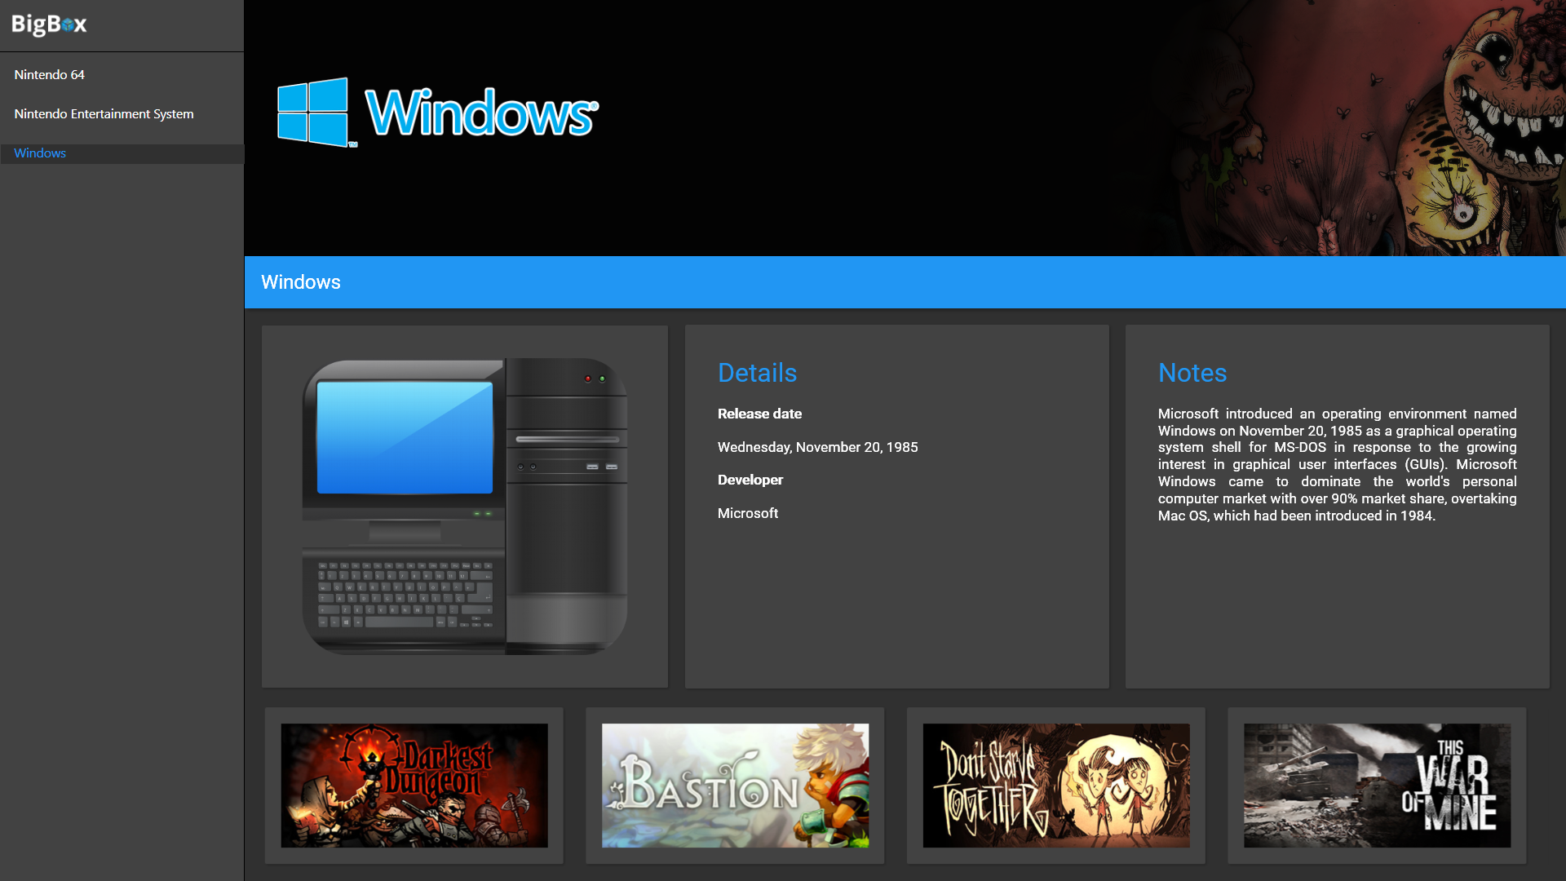The image size is (1566, 881).
Task: Click the Microsoft developer value
Action: tap(748, 513)
